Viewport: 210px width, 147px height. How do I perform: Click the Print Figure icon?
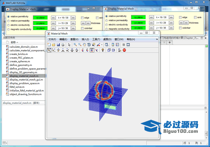pyautogui.click(x=63, y=45)
